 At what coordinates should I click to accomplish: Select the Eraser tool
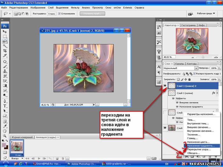(5, 81)
